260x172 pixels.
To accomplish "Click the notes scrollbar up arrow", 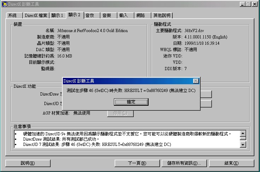I will [x=243, y=133].
